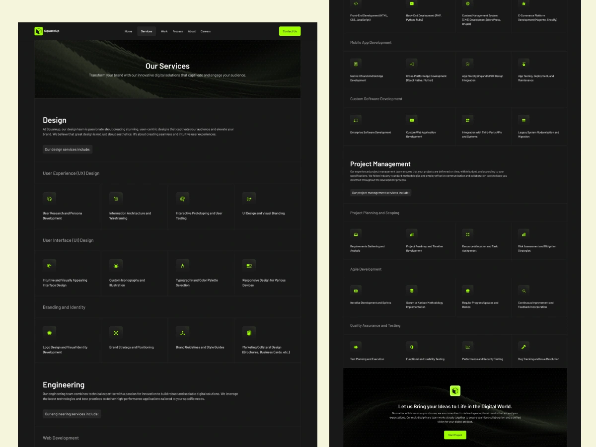The image size is (596, 447).
Task: Click the Iterative Development and Sprints icon
Action: pyautogui.click(x=356, y=291)
